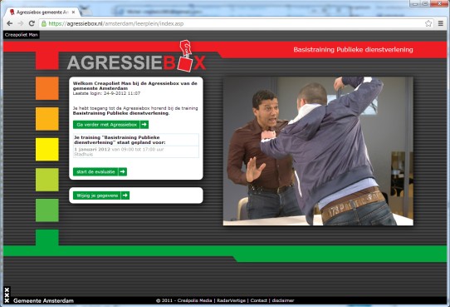Click the Agressiebox logo with fist
450x307 pixels.
click(x=137, y=56)
